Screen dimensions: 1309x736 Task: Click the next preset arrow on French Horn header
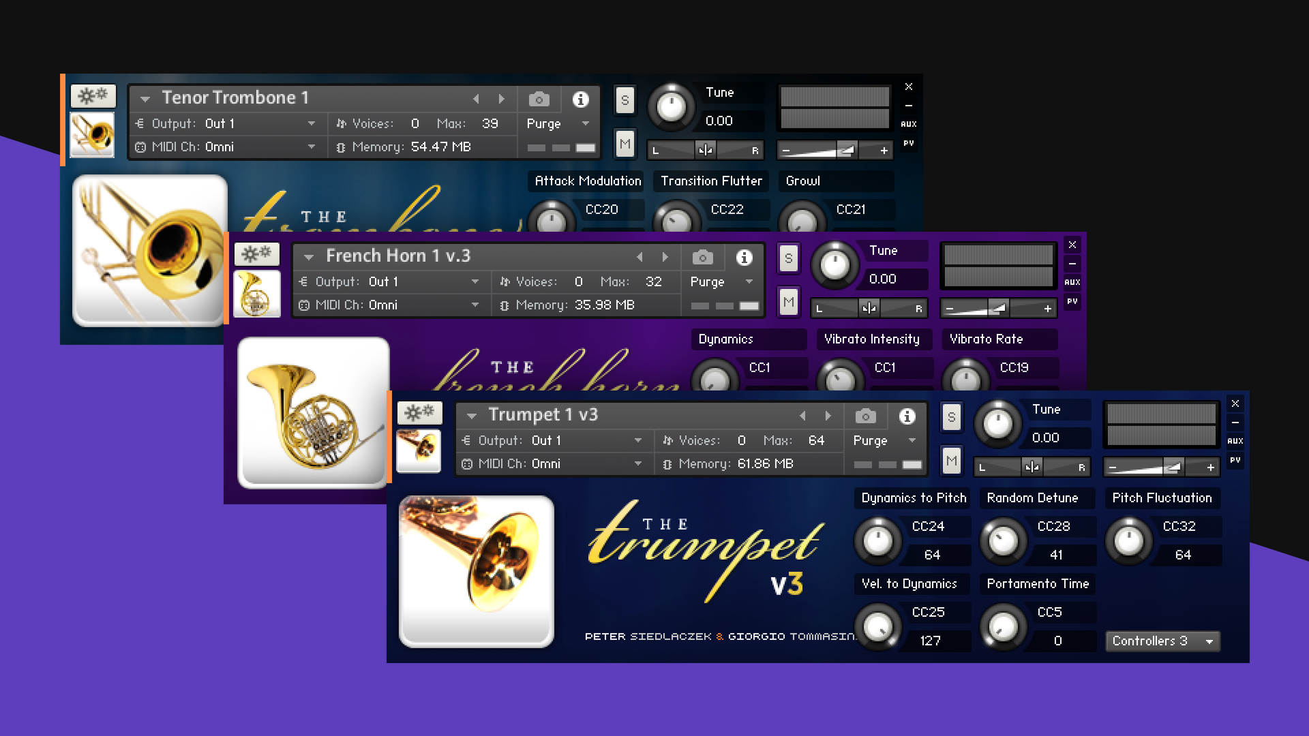point(665,257)
